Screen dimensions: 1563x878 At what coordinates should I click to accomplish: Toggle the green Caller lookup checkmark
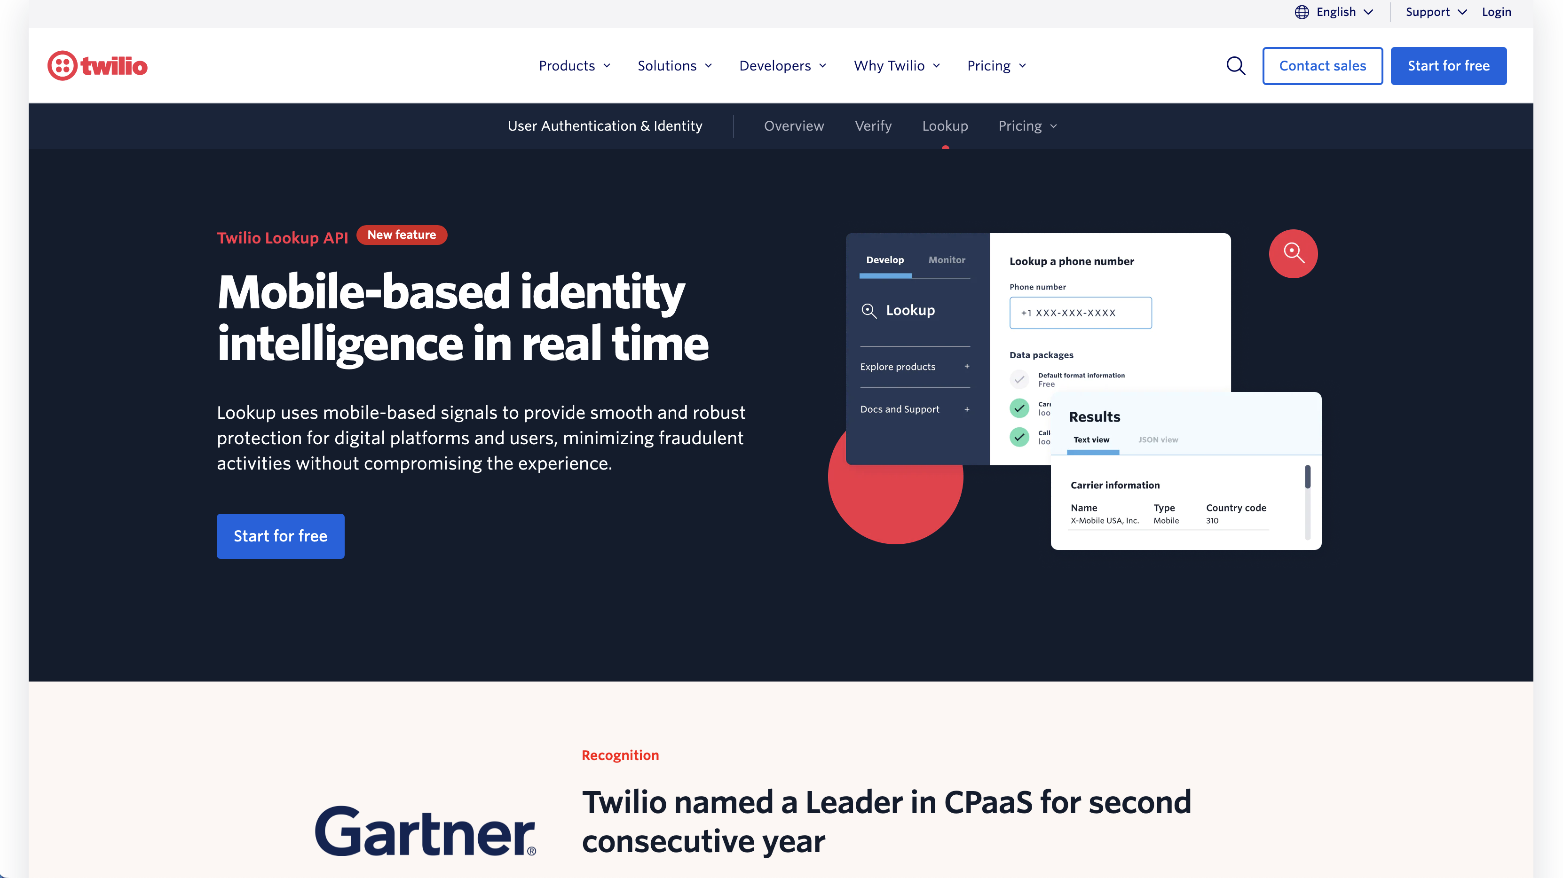[1019, 437]
